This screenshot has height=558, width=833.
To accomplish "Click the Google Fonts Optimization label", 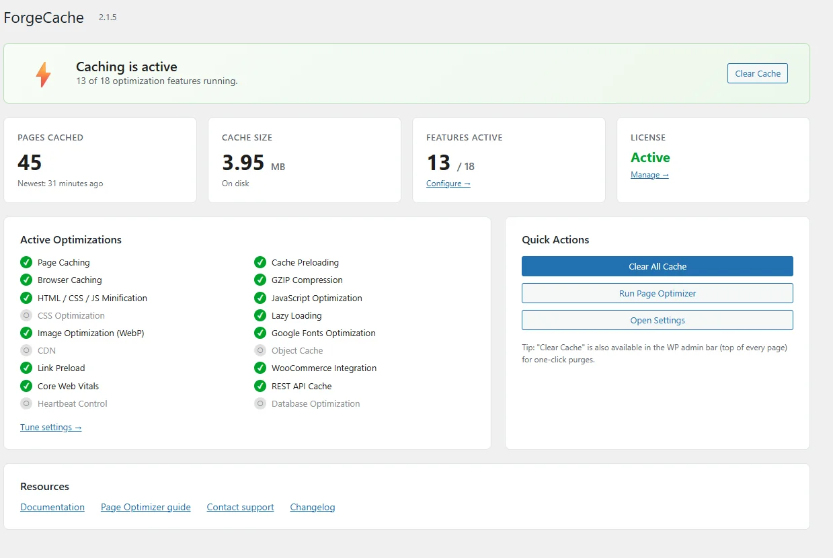I will (323, 333).
